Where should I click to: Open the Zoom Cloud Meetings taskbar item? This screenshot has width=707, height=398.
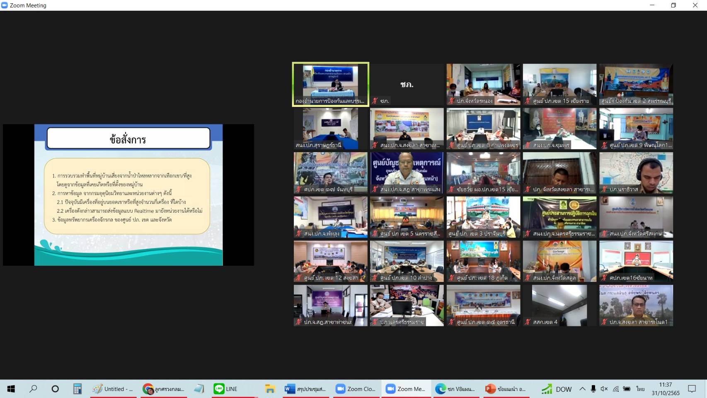[356, 389]
